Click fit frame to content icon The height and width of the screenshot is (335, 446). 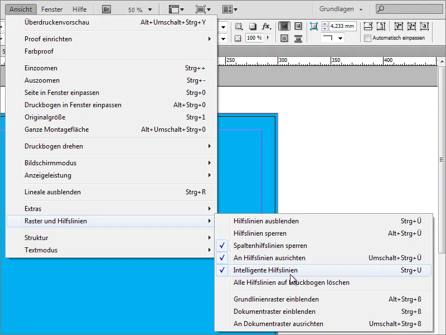[411, 26]
